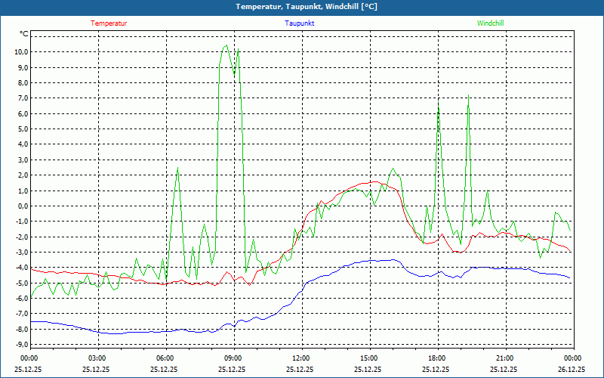Screen dimensions: 604x378
Task: Select the 10,0 y-axis label
Action: coord(18,52)
